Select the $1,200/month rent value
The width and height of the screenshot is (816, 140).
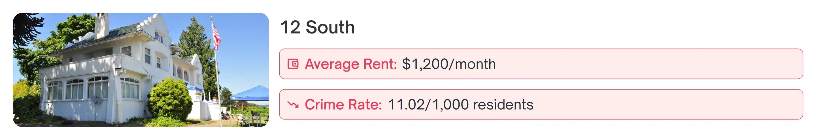(x=449, y=64)
